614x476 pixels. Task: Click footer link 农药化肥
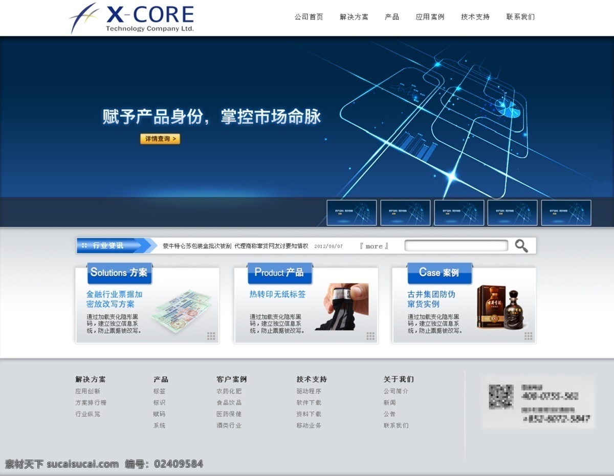[229, 391]
